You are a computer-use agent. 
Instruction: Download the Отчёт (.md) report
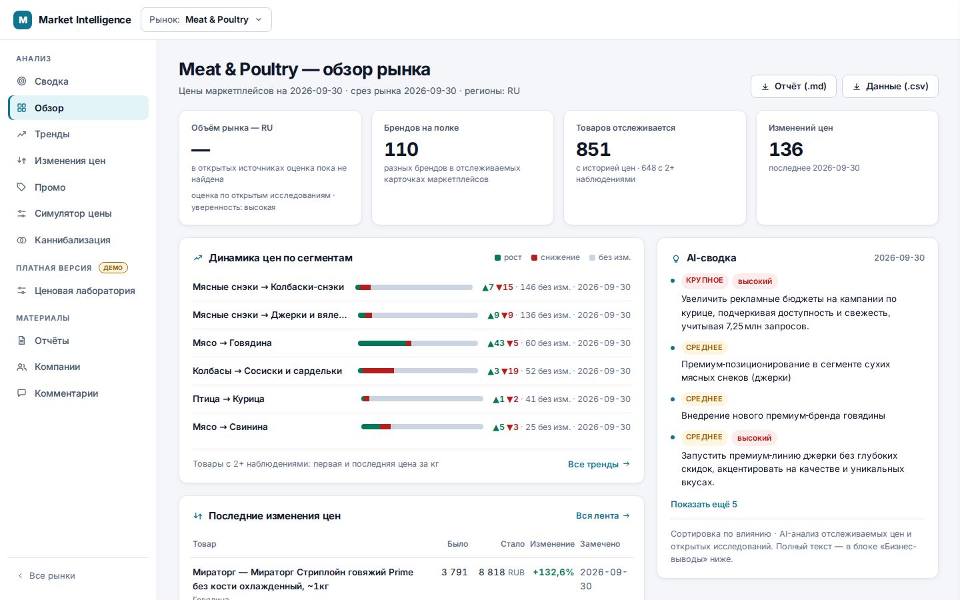[x=793, y=87]
